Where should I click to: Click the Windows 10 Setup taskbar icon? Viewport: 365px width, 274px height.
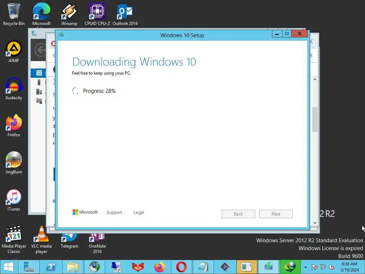(268, 267)
